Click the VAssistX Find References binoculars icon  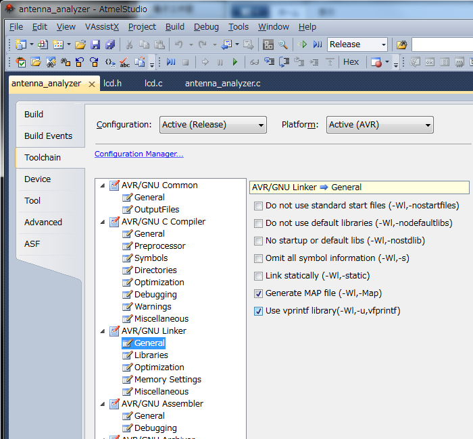(66, 62)
